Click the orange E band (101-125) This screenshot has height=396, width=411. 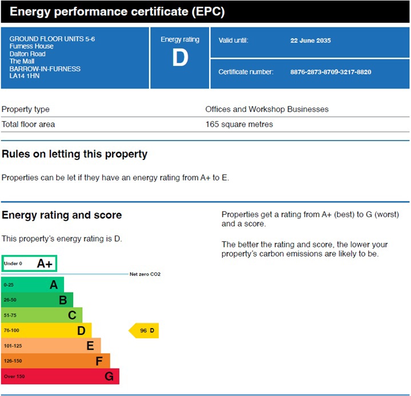tap(51, 346)
